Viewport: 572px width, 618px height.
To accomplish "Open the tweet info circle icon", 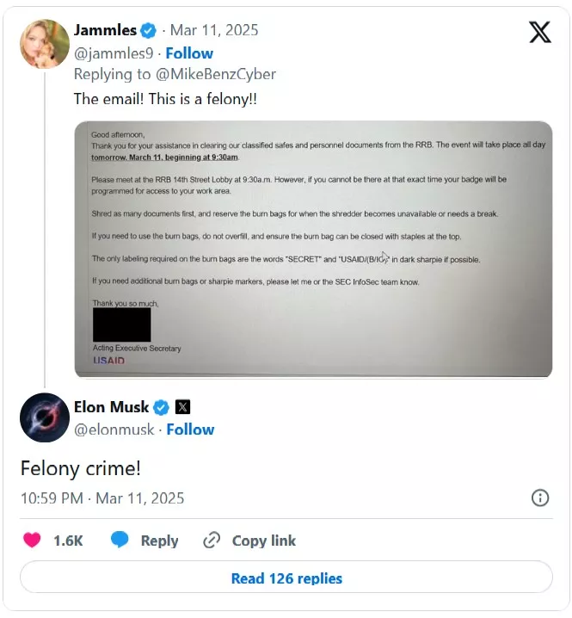I will [540, 497].
